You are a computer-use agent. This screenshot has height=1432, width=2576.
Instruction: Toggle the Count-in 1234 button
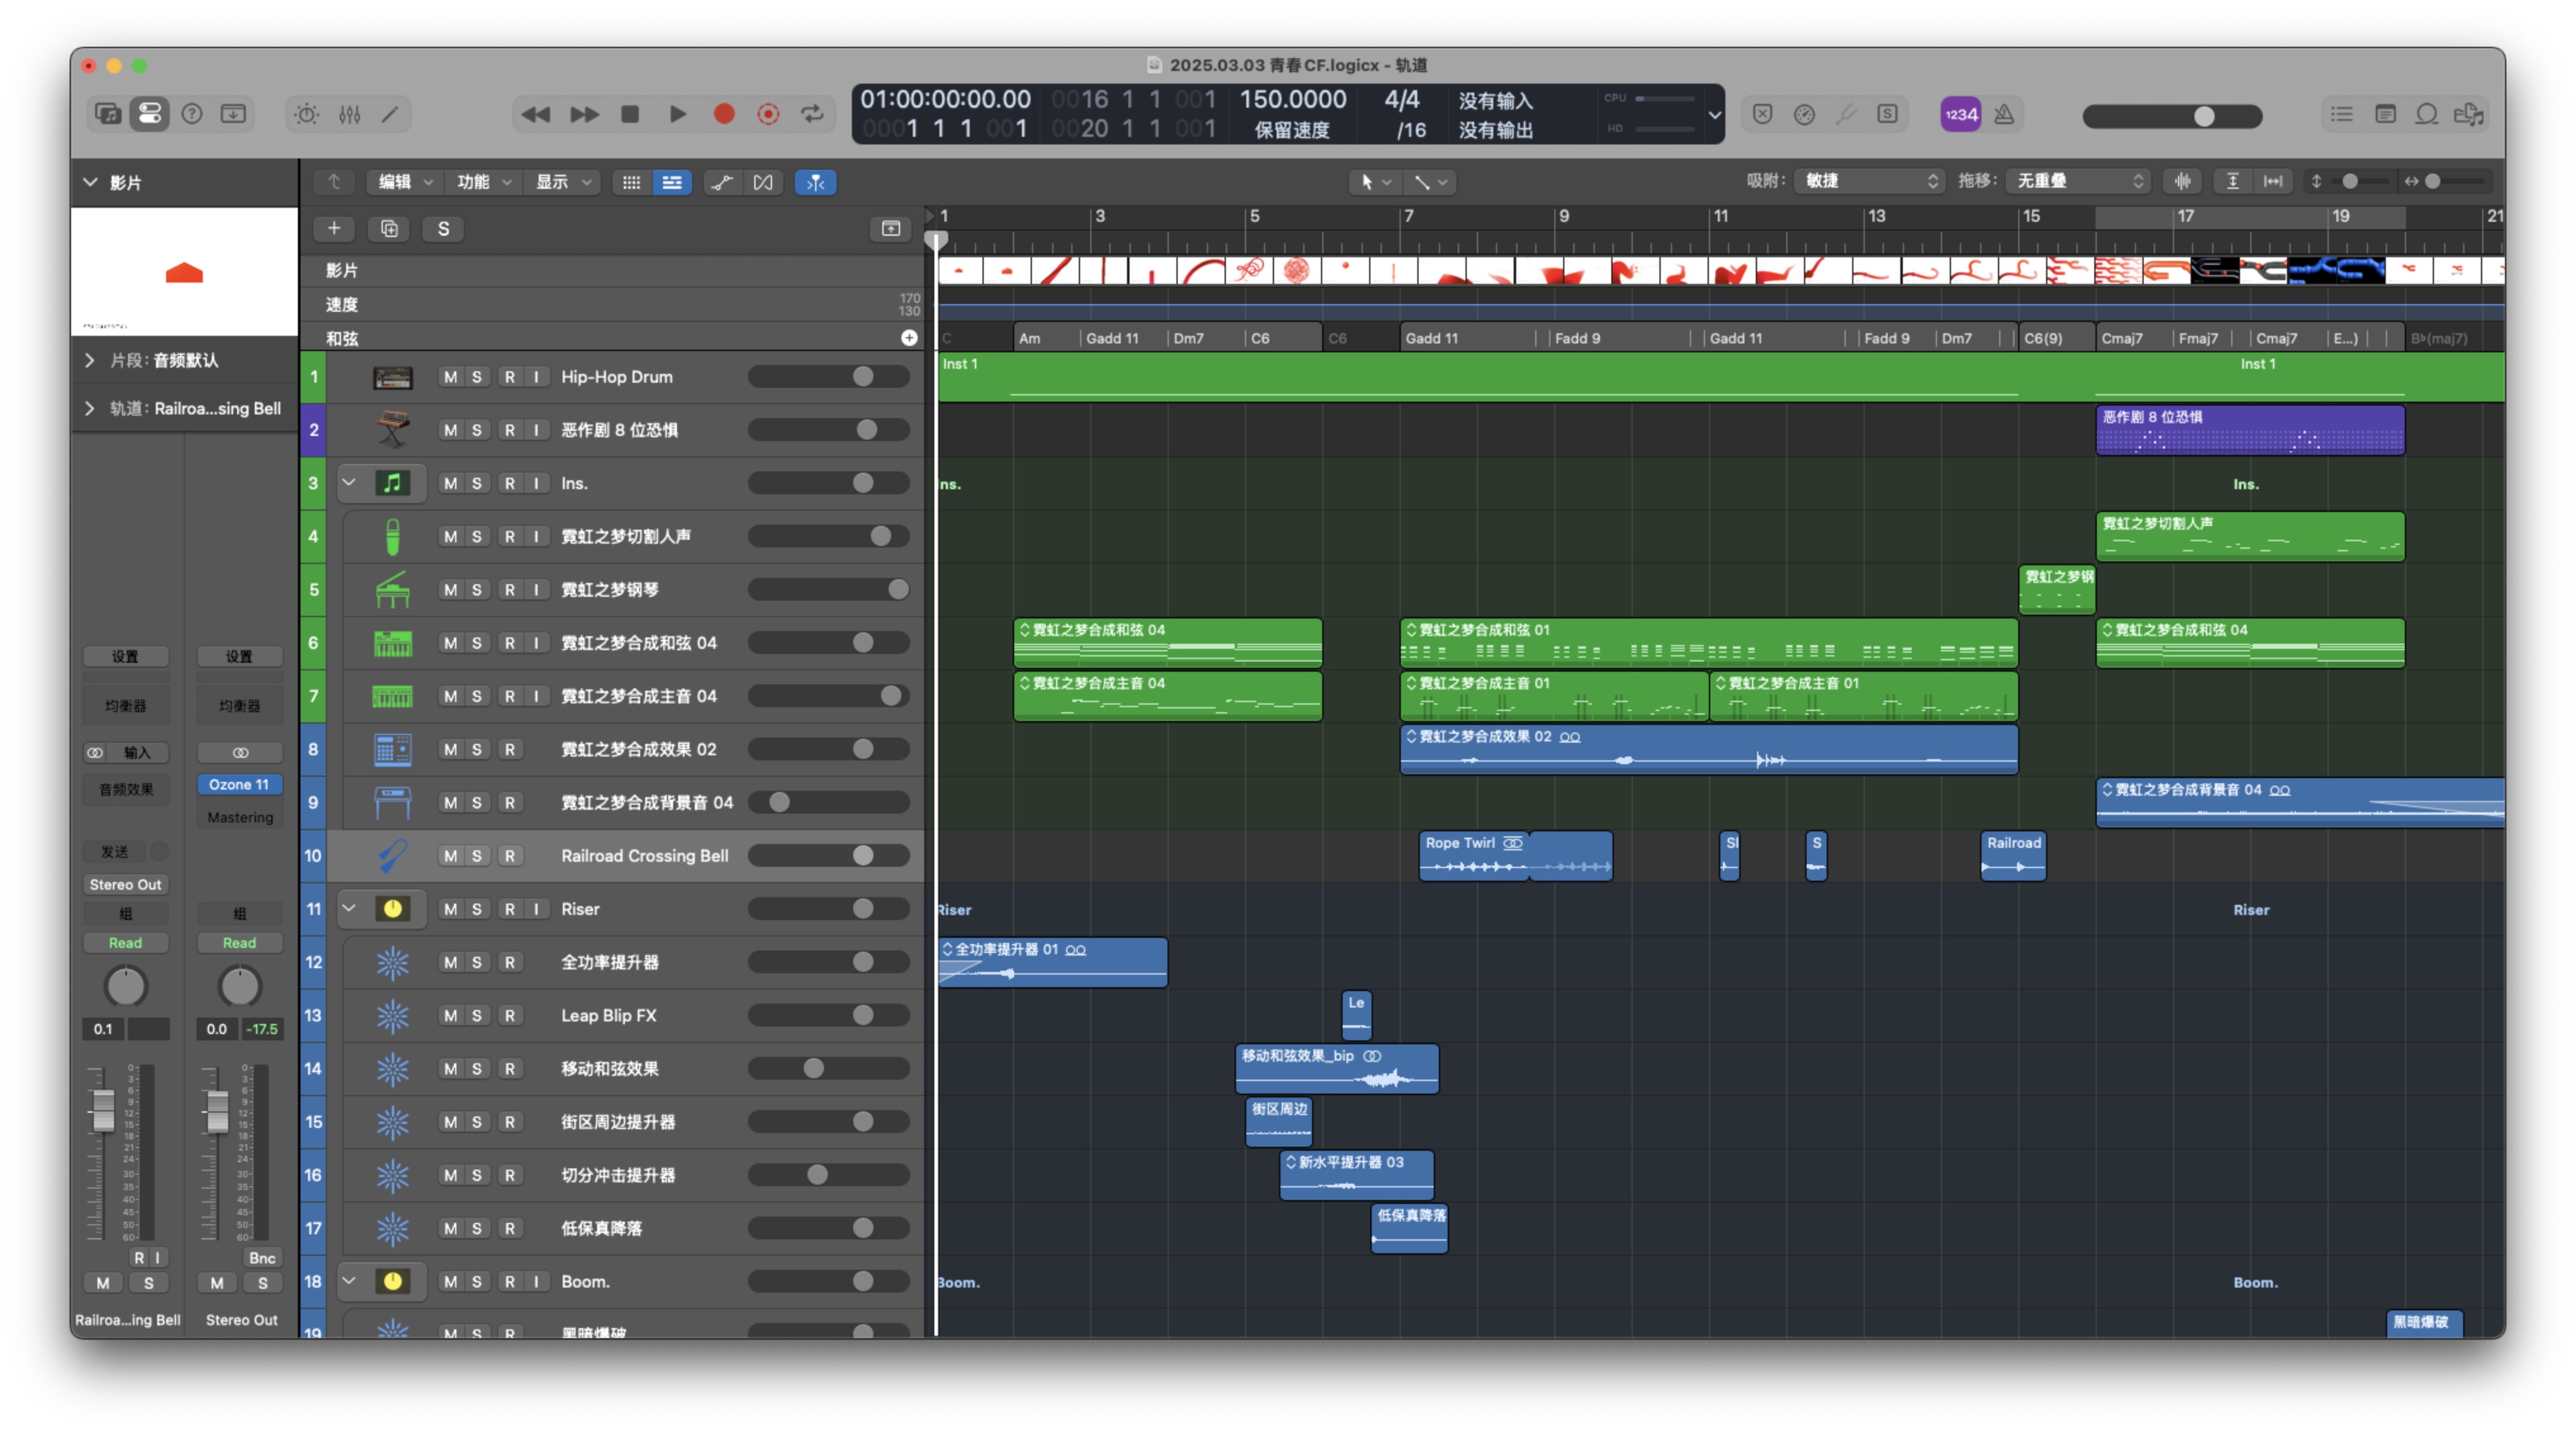(x=1960, y=114)
